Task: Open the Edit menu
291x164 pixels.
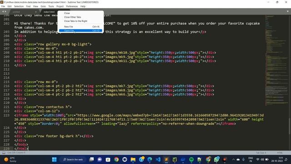Action: point(10,6)
